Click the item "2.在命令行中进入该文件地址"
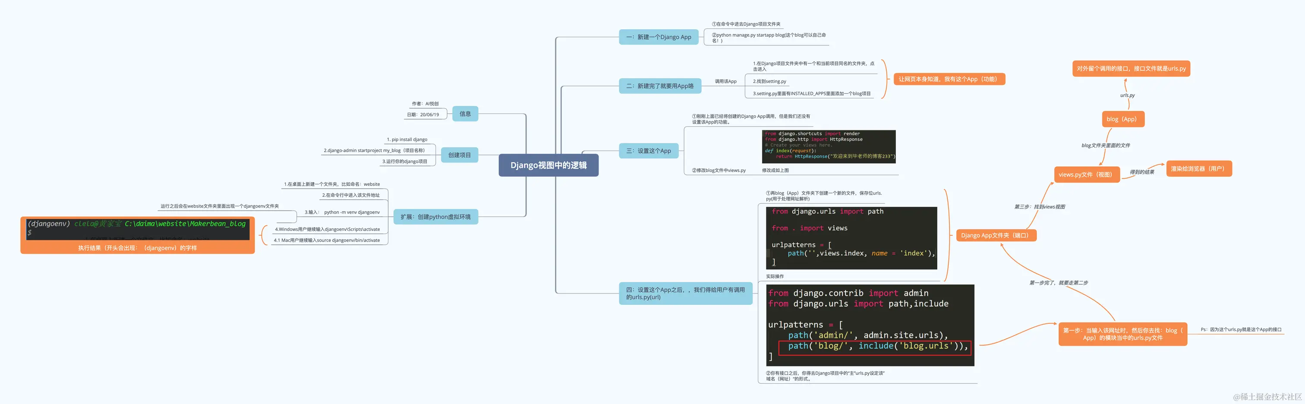Screen dimensions: 1305x404 (x=351, y=195)
